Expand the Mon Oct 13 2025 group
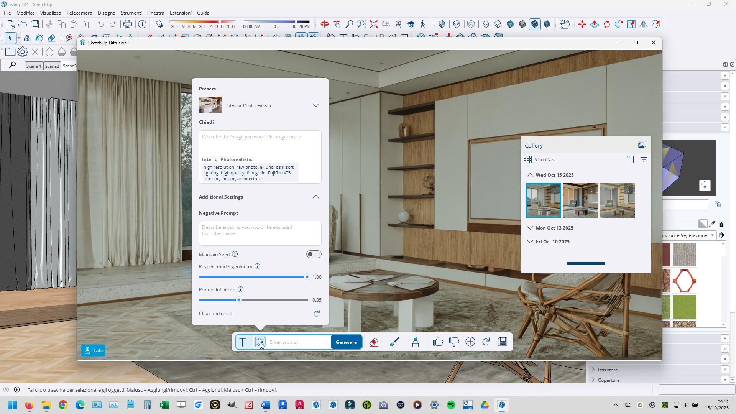This screenshot has height=414, width=736. click(530, 228)
